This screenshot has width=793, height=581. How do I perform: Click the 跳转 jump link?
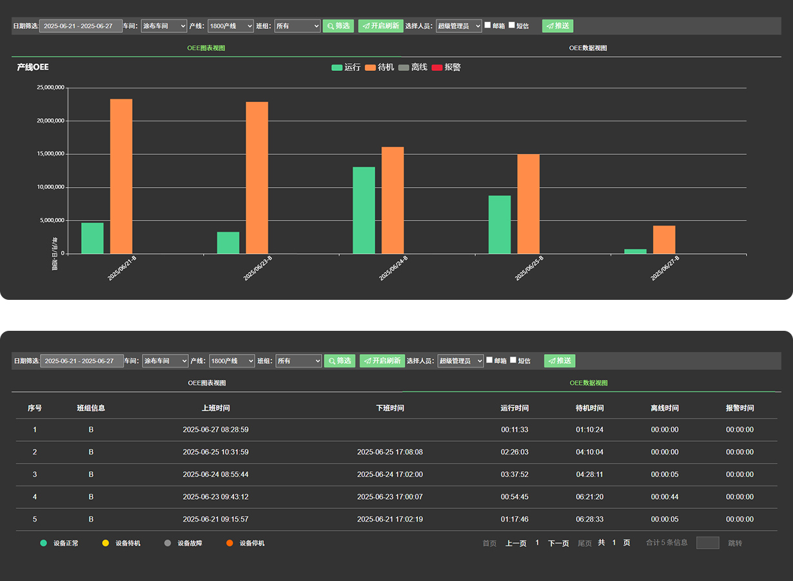735,544
